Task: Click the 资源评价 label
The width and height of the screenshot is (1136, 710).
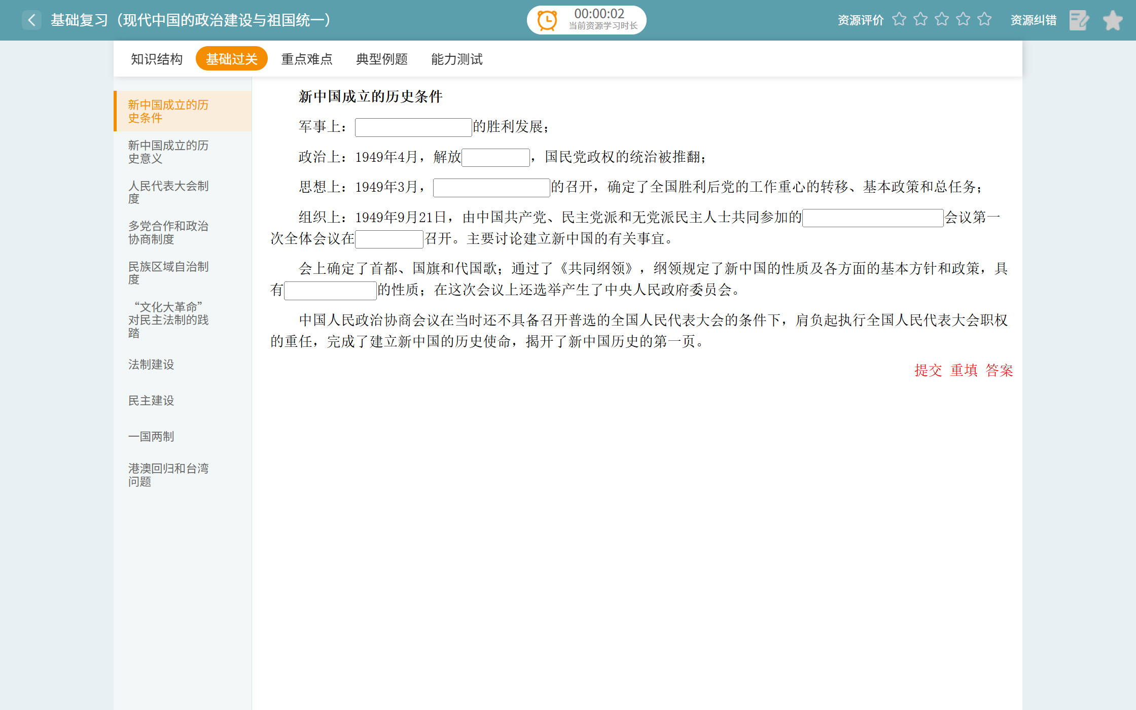Action: coord(861,20)
